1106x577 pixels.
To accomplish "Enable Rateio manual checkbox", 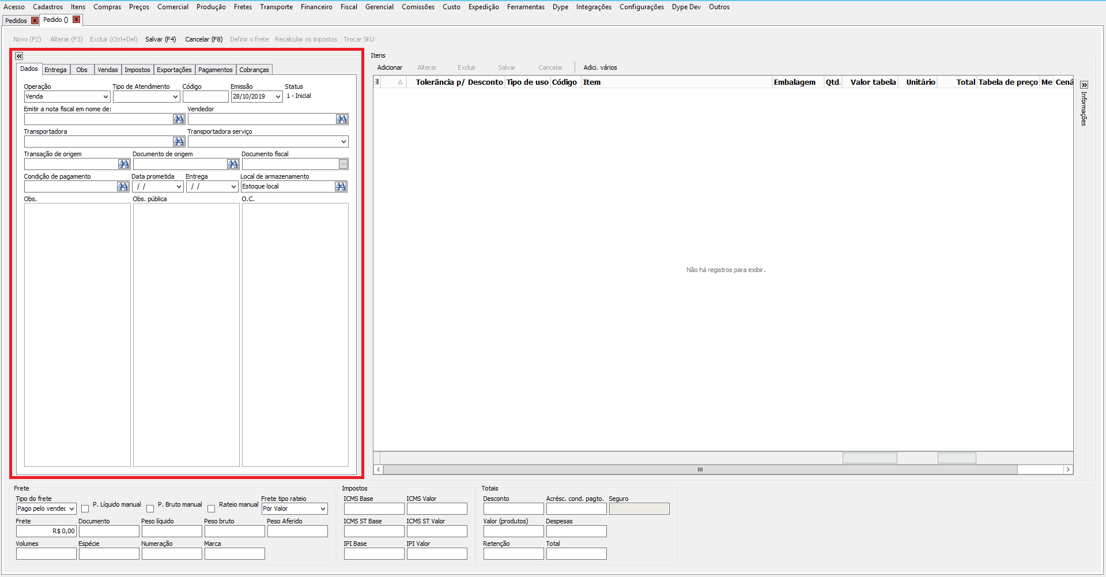I will tap(212, 508).
